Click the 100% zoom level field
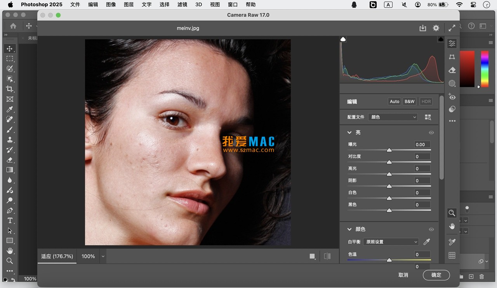Screen dimensions: 497x288 [x=88, y=256]
